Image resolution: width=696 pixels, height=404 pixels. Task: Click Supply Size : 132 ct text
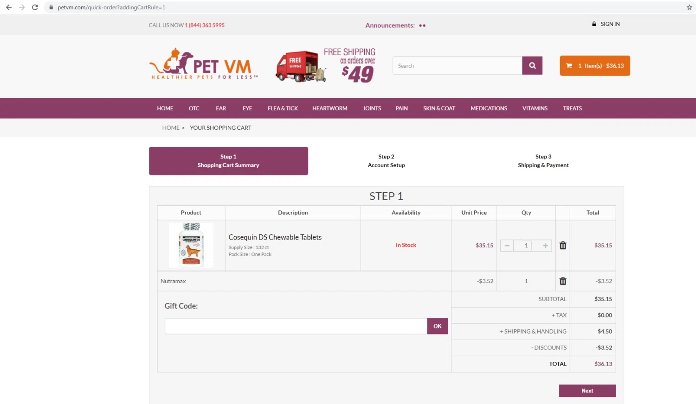(249, 247)
